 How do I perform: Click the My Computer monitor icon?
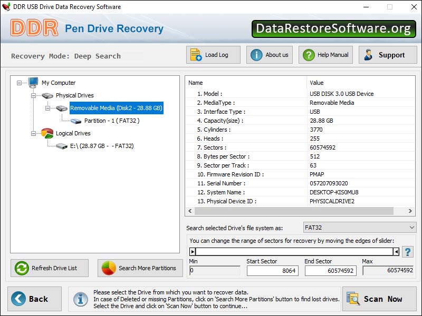tap(33, 83)
